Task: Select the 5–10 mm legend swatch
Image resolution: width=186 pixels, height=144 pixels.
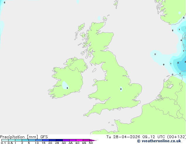Action: coord(32,140)
